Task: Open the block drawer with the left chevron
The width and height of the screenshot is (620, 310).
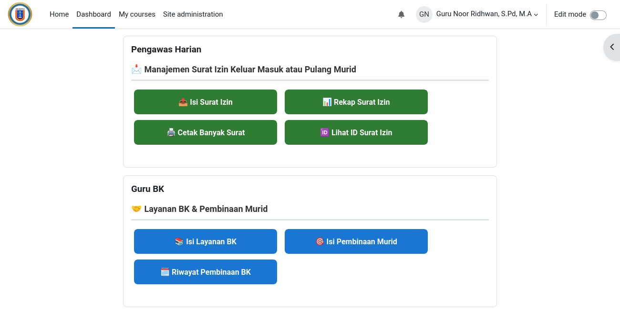Action: (612, 47)
